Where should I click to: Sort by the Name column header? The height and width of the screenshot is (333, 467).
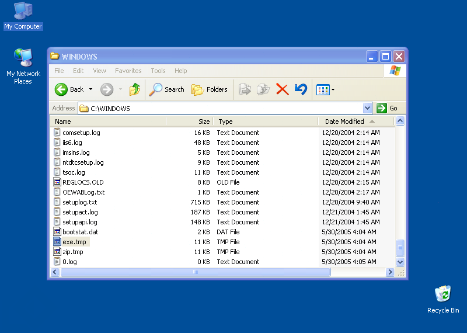(108, 122)
